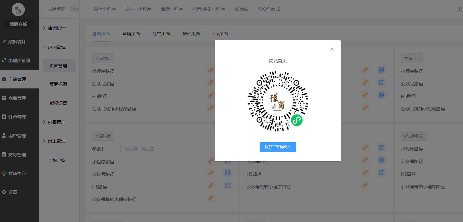Click the 豫商 round logo avatar

click(18, 10)
